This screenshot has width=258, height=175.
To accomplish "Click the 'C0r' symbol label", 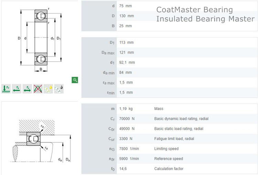I will [x=111, y=129].
